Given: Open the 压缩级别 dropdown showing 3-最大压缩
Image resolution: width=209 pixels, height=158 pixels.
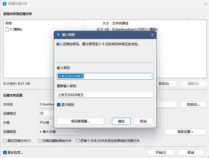Looking at the screenshot, I should point(58,132).
